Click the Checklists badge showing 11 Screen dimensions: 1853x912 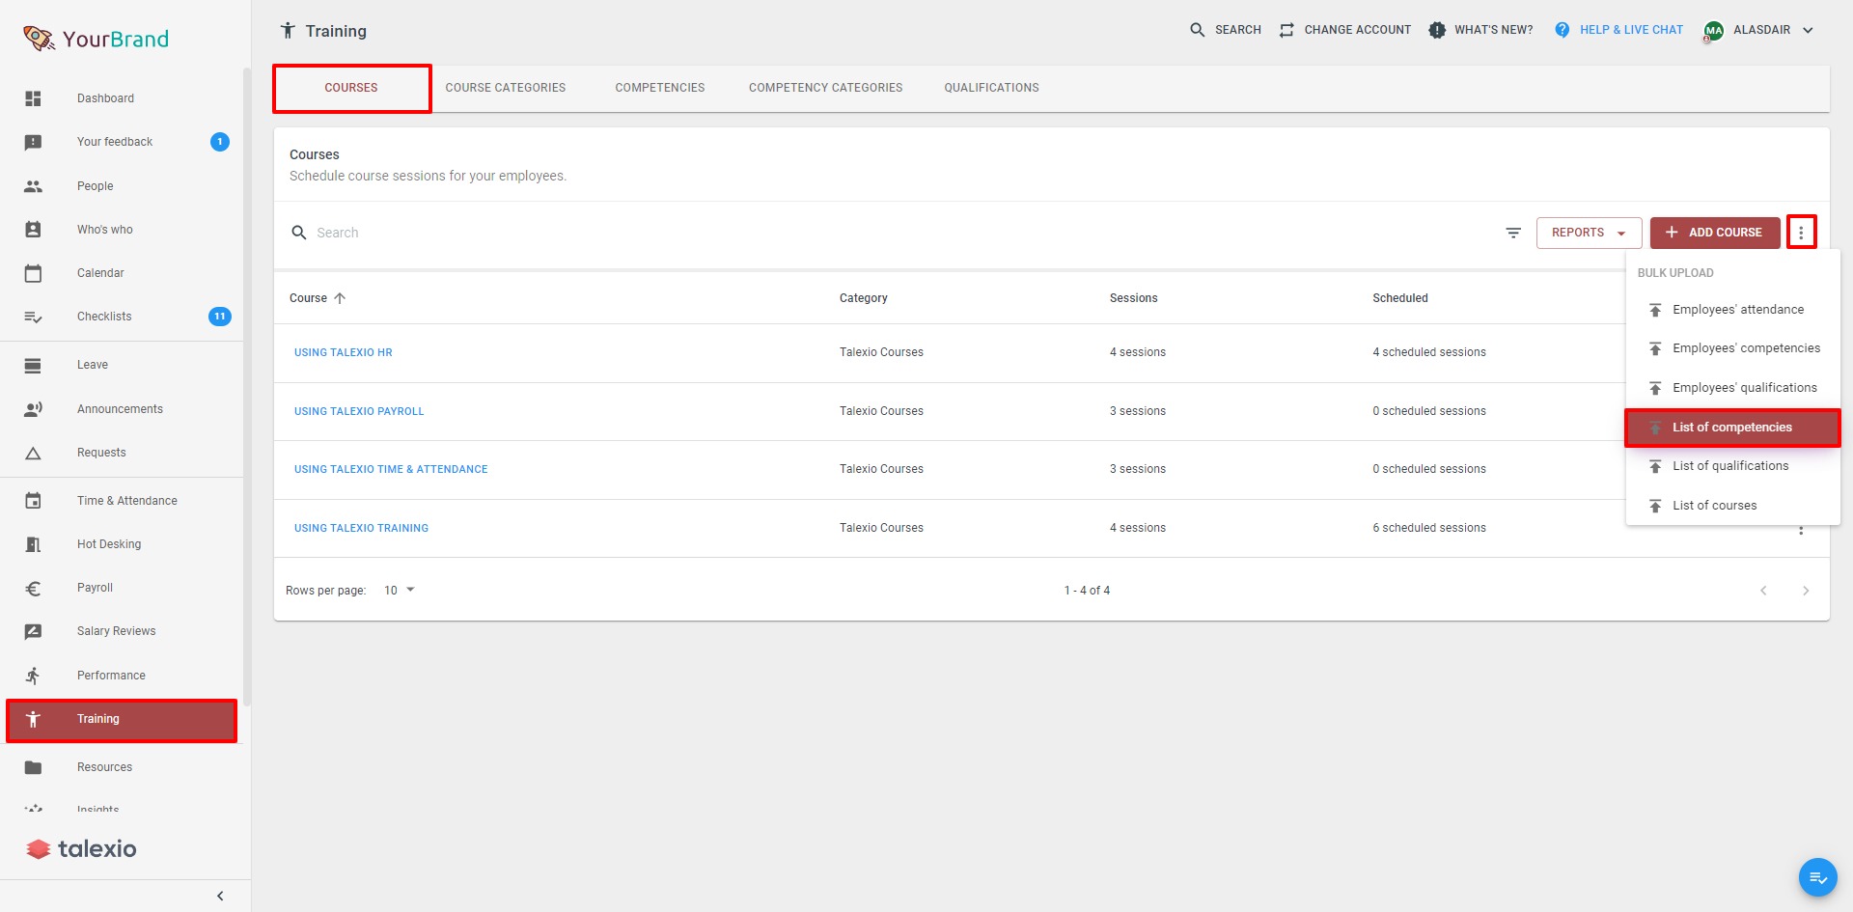tap(220, 317)
